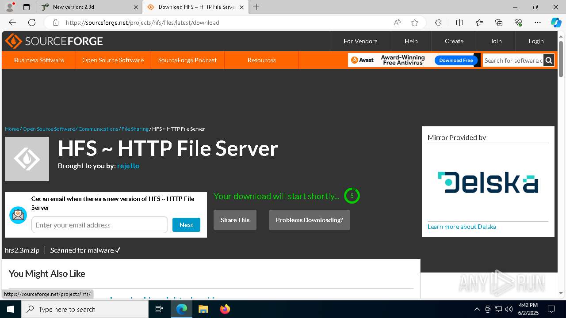Open Help in top navigation
The image size is (566, 318).
411,41
